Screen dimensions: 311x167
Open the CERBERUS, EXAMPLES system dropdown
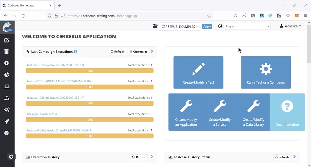click(180, 26)
